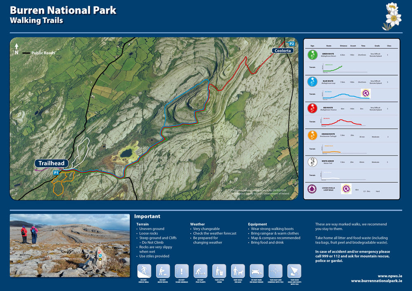Click the Do Not Pick Plants icon

tap(201, 272)
